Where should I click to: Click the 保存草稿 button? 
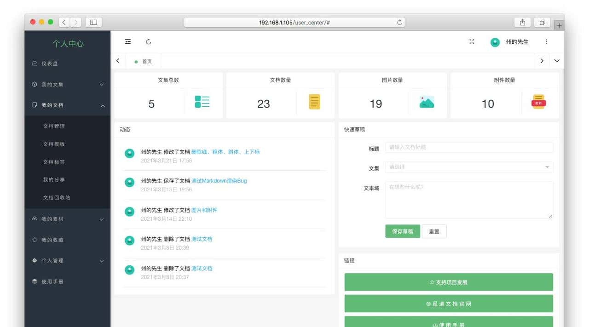[402, 231]
